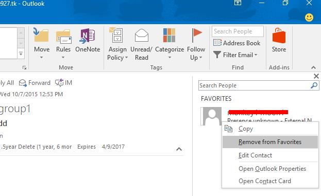The image size is (321, 196).
Task: Click the ribbon Search People box
Action: [x=238, y=31]
